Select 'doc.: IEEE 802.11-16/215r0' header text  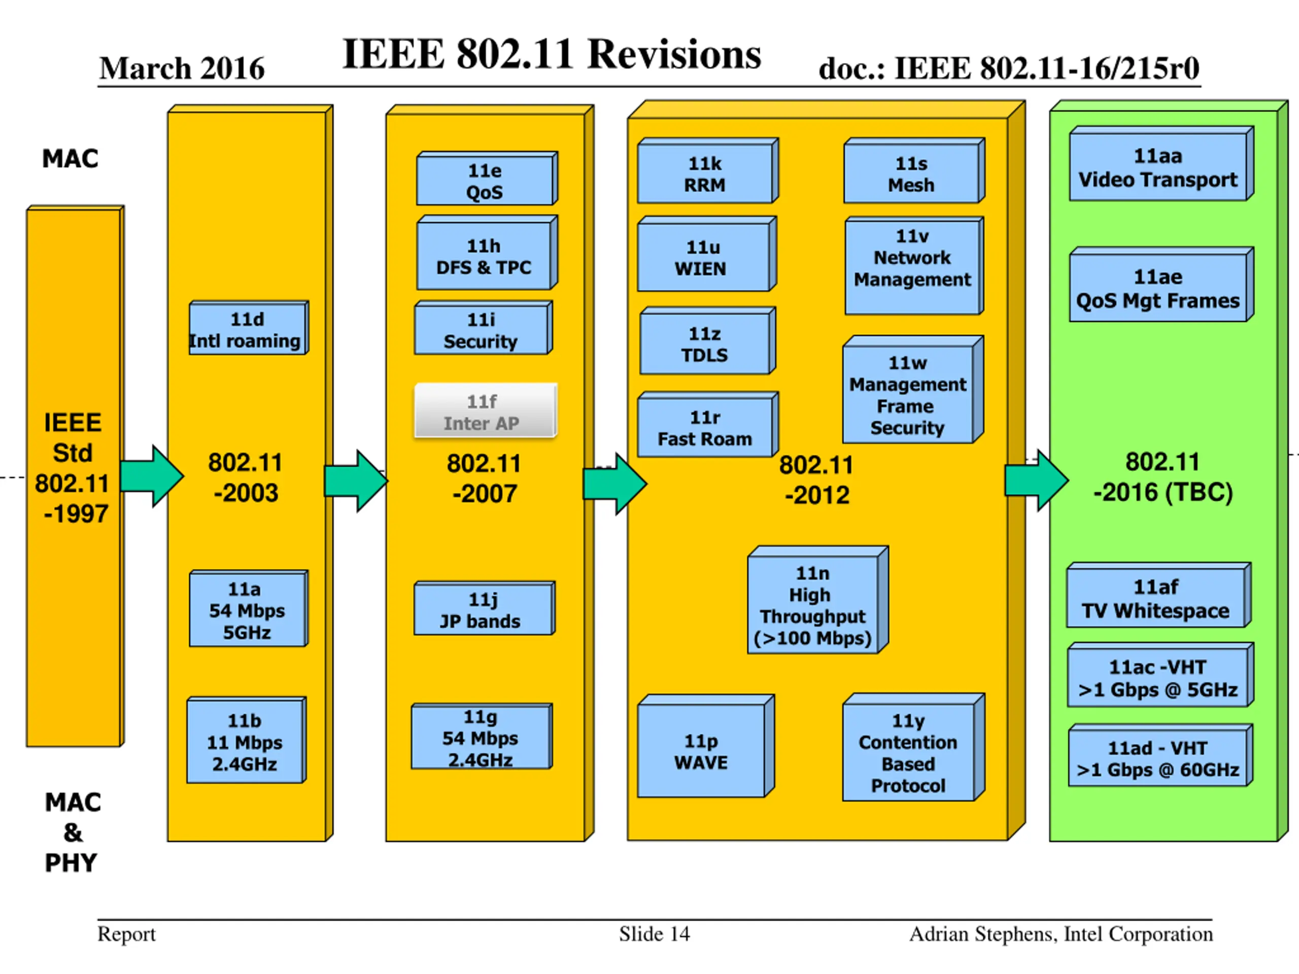[x=1009, y=68]
